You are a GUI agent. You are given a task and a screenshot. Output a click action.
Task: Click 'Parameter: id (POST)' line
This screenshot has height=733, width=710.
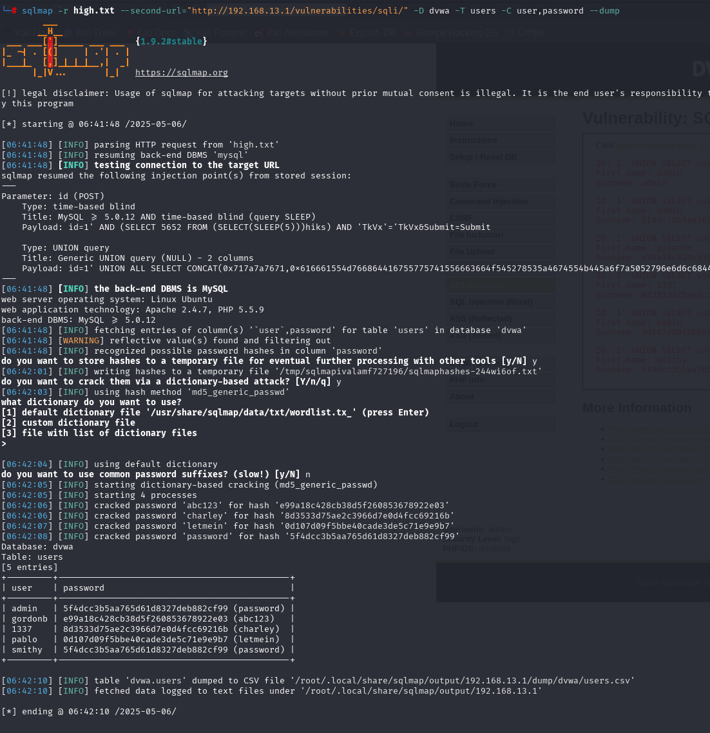pos(53,196)
